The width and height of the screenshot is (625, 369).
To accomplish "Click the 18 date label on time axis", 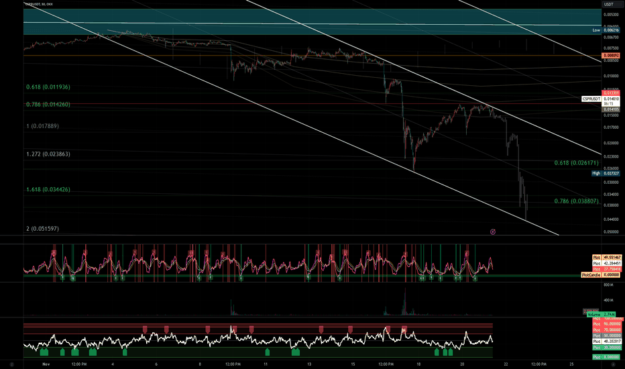I will (x=418, y=364).
